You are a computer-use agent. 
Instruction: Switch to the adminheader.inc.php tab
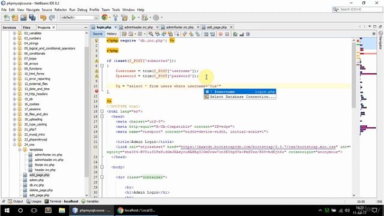click(x=139, y=27)
